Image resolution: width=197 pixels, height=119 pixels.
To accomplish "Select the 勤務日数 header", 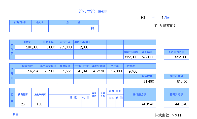I will 23,95.
